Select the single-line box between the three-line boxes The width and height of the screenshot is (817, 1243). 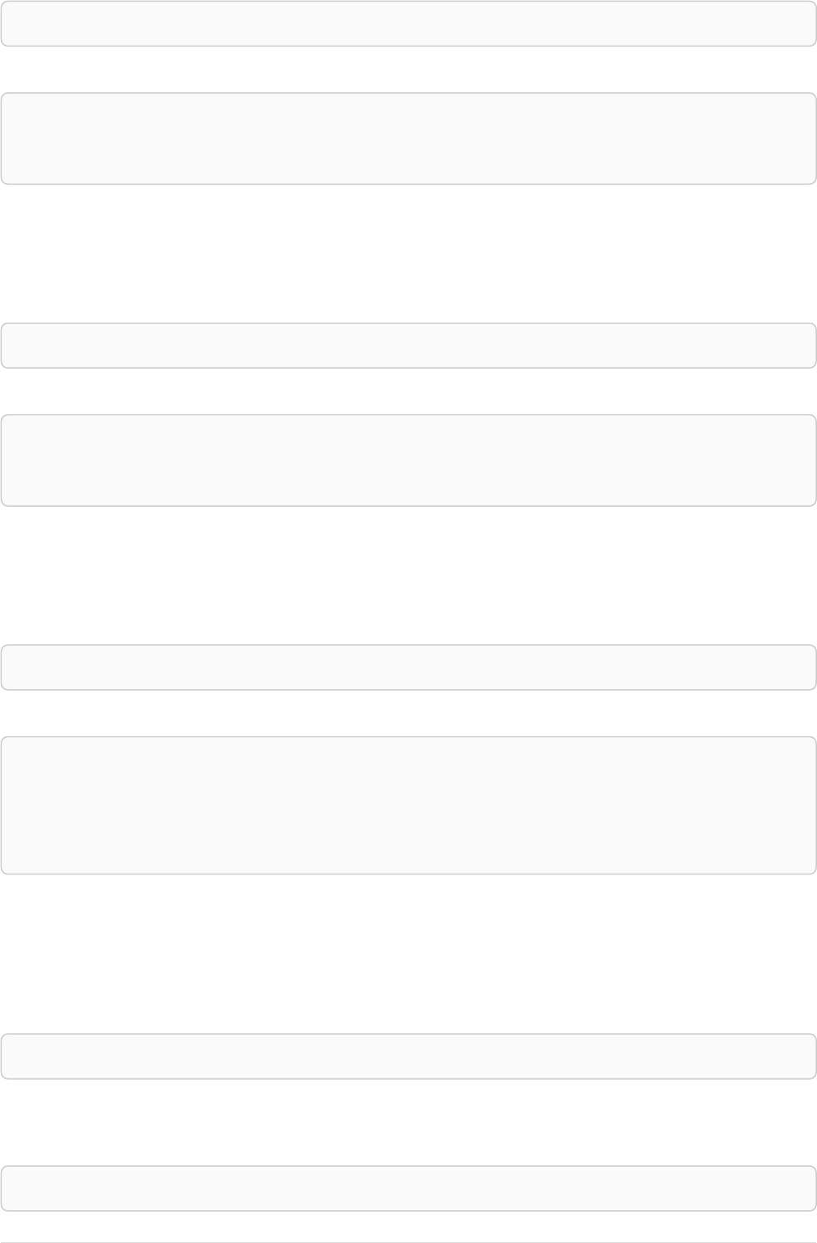click(x=408, y=345)
